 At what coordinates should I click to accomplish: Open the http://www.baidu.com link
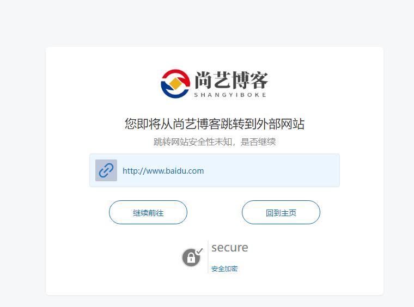[x=163, y=171]
